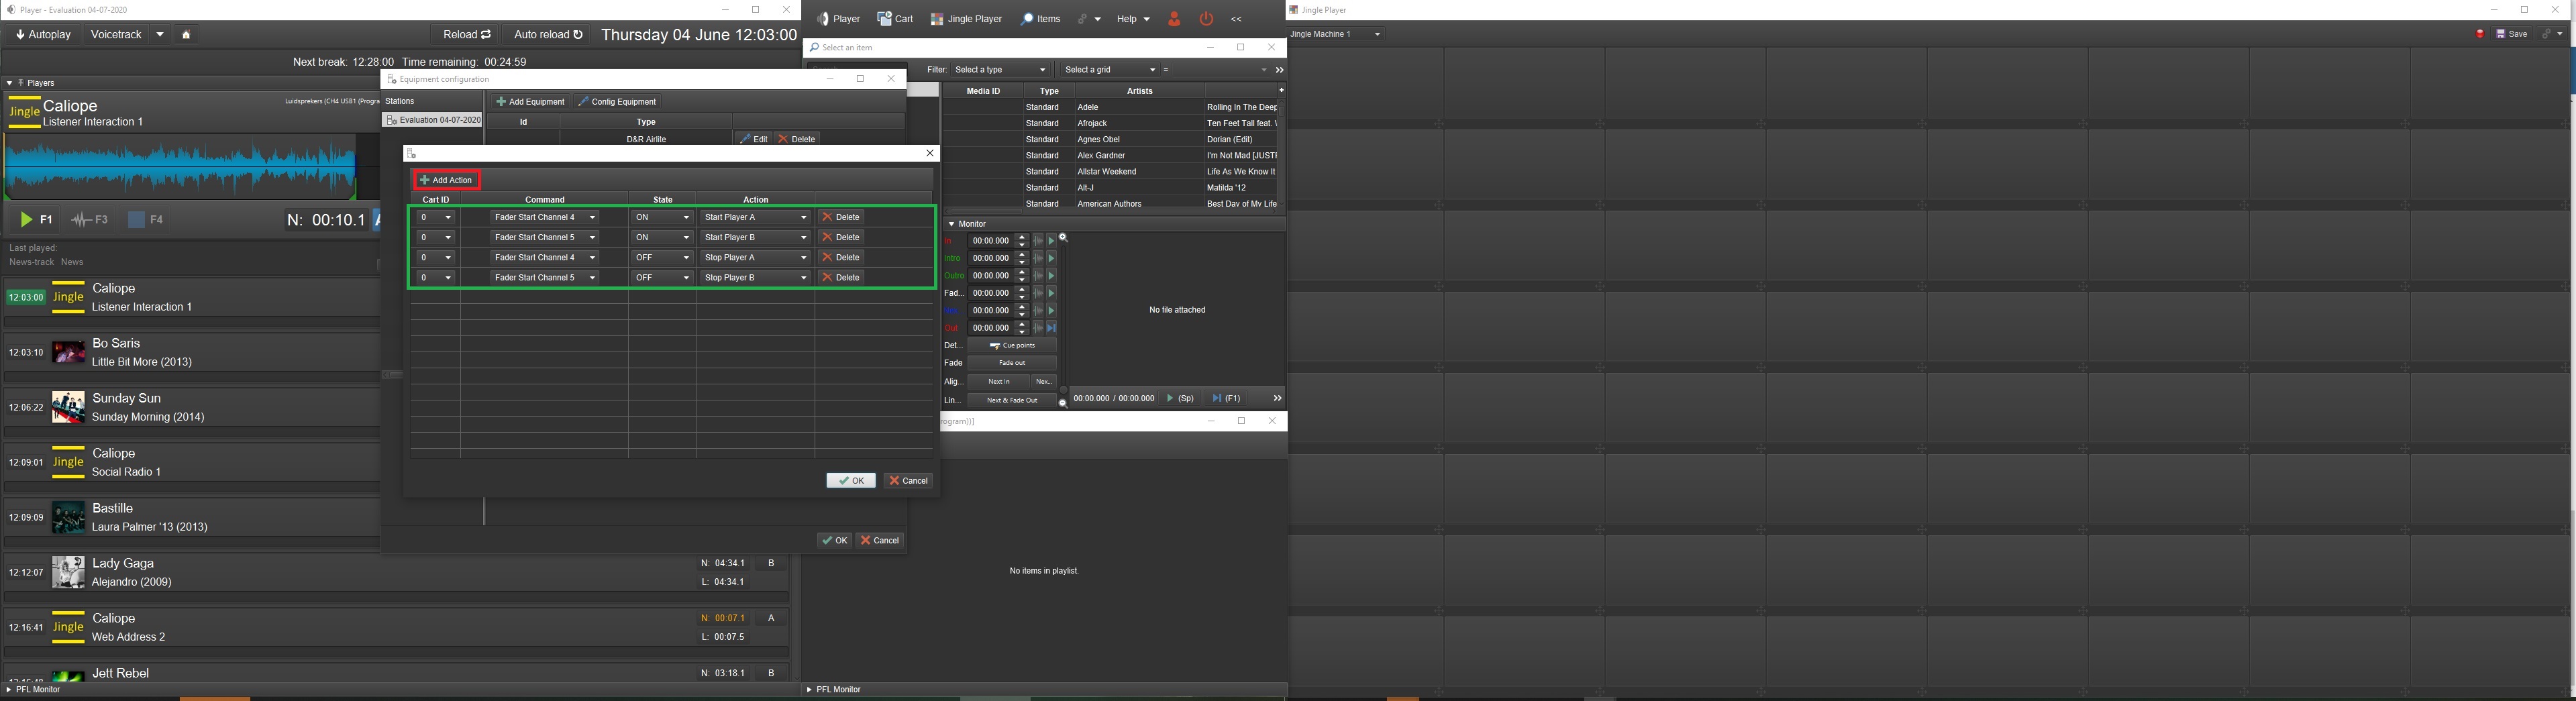Screen dimensions: 2576x701
Task: Open the Jingle Player from toolbar
Action: (966, 19)
